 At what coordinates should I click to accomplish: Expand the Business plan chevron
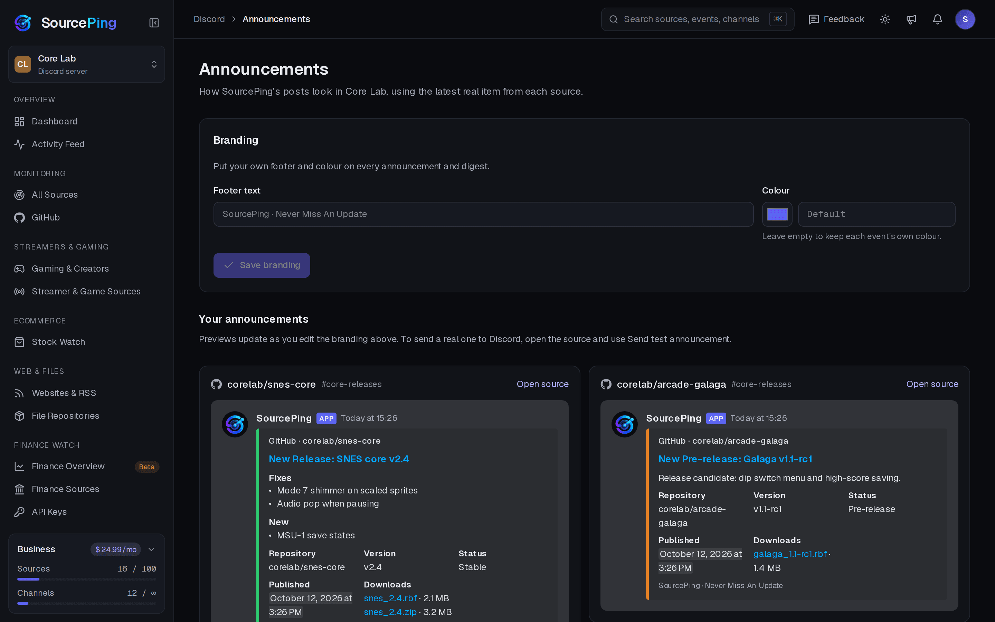151,549
